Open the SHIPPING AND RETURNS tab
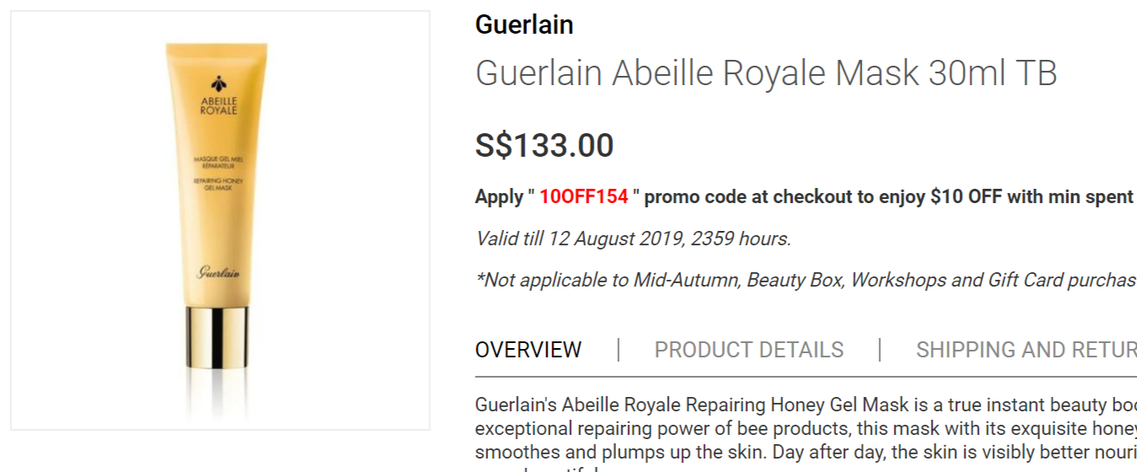This screenshot has height=472, width=1137. [1025, 350]
